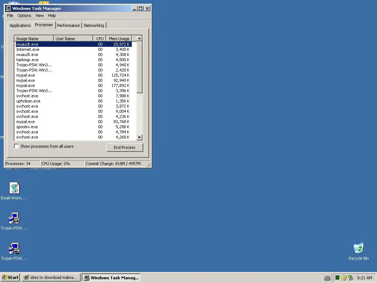377x283 pixels.
Task: Click the Task Manager title bar icon
Action: point(9,8)
